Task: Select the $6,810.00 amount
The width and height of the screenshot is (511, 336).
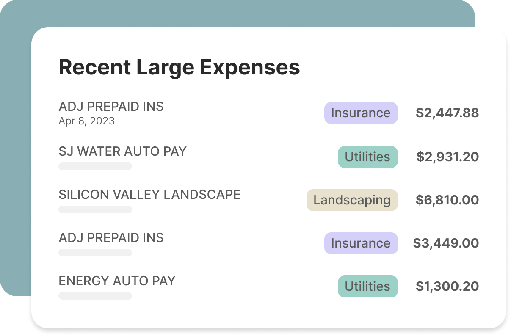Action: [447, 200]
